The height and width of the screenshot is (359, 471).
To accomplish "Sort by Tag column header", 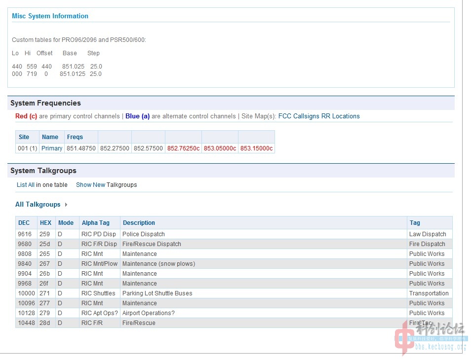I will coord(415,223).
